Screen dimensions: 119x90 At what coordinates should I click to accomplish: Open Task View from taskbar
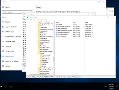11,87
